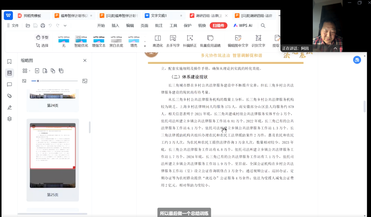371x217 pixels.
Task: Click the print icon in quick toolbar
Action: coord(43,26)
